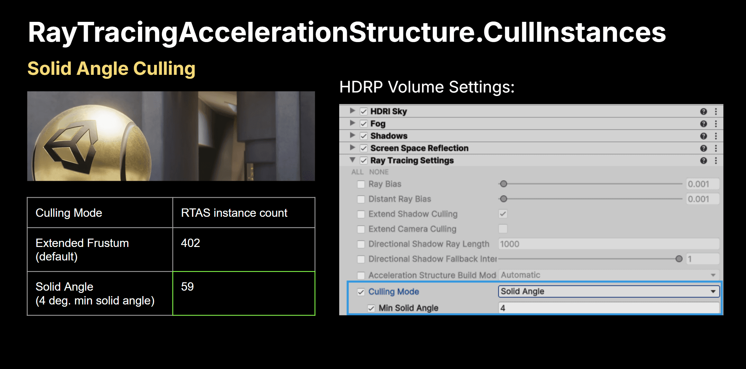Viewport: 746px width, 369px height.
Task: Click the help icon next to Fog
Action: click(x=704, y=123)
